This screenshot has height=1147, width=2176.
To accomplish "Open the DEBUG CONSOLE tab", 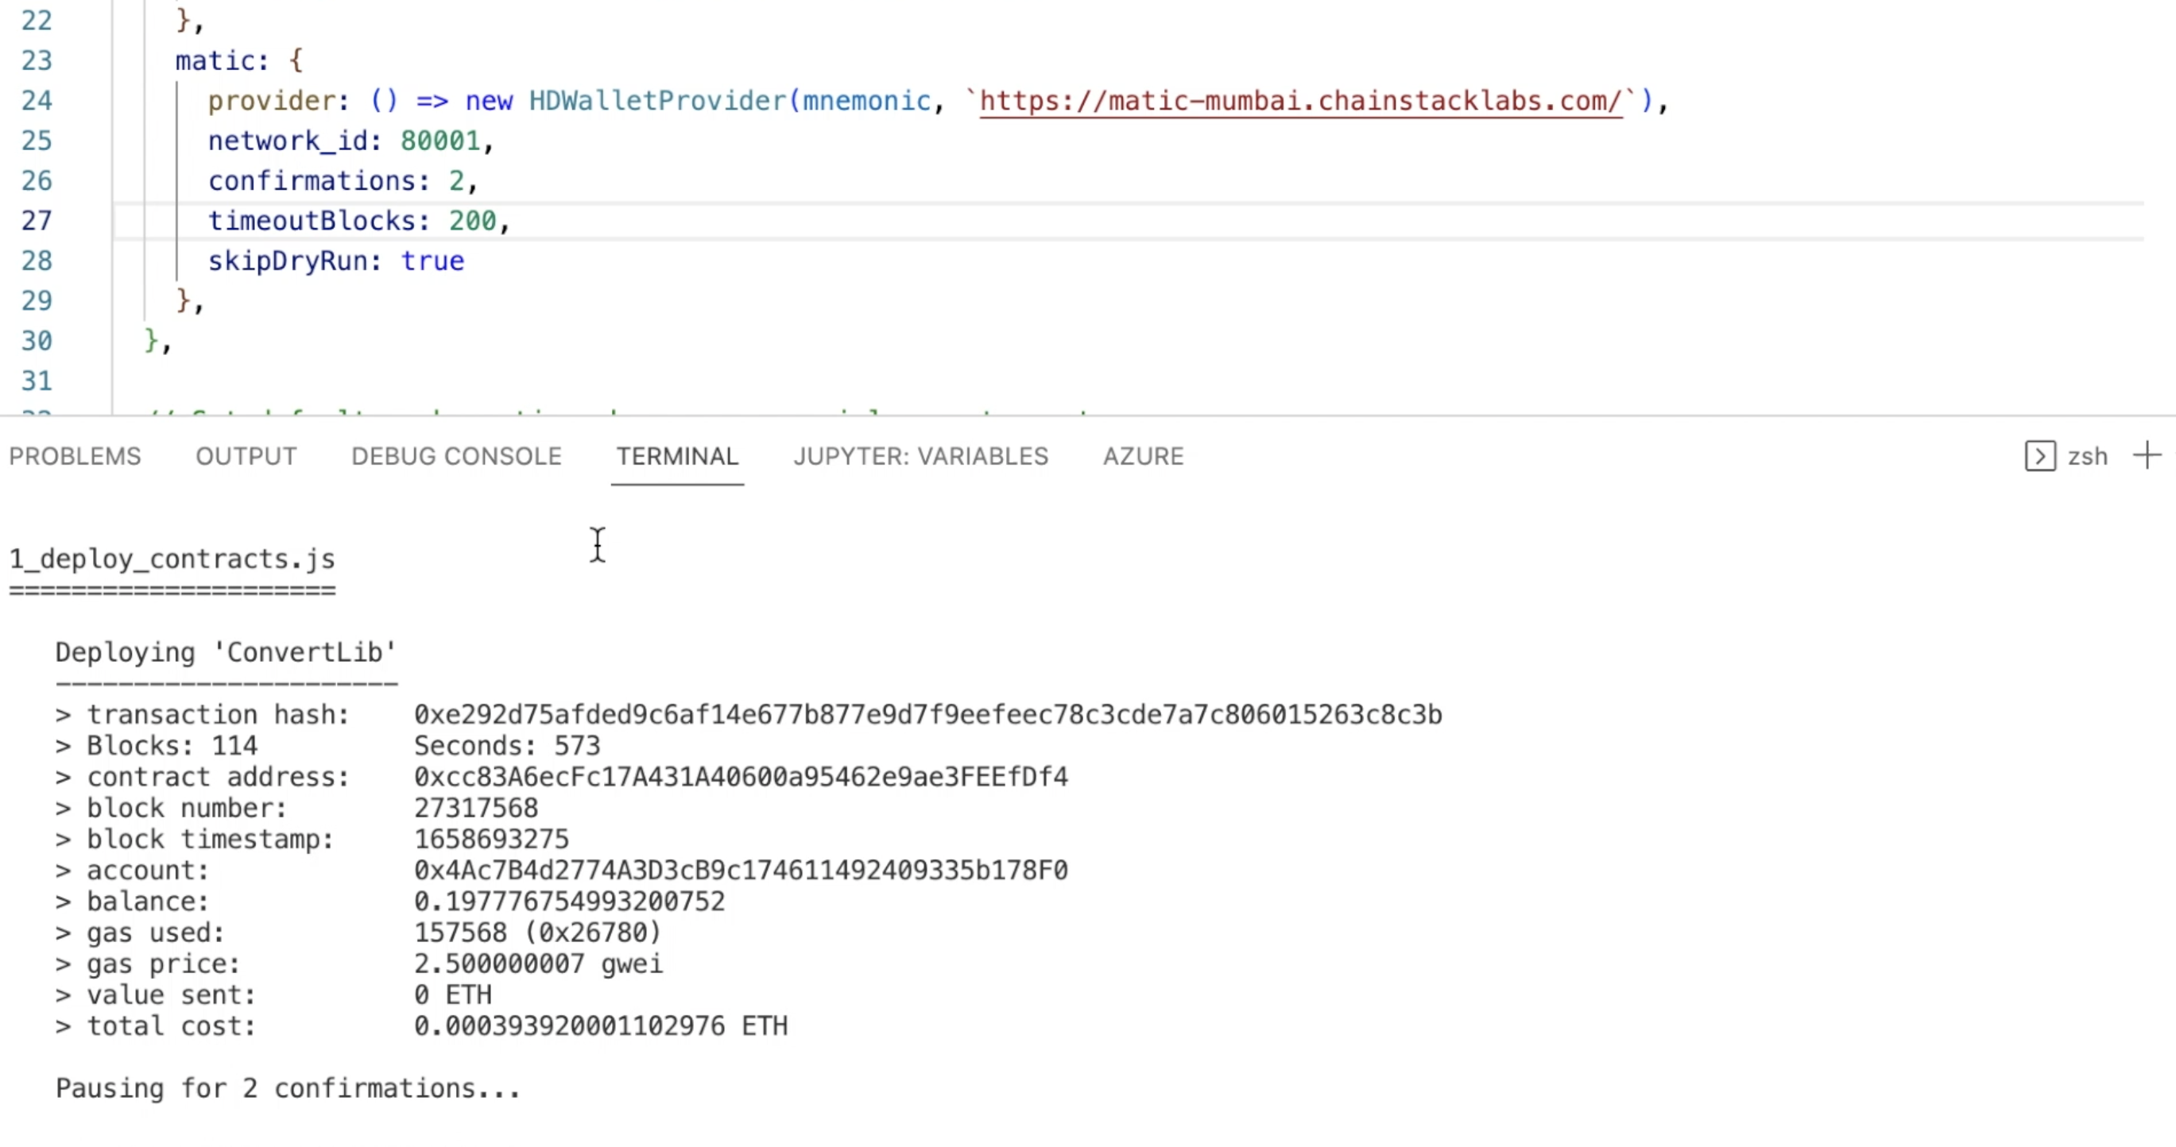I will (x=456, y=457).
